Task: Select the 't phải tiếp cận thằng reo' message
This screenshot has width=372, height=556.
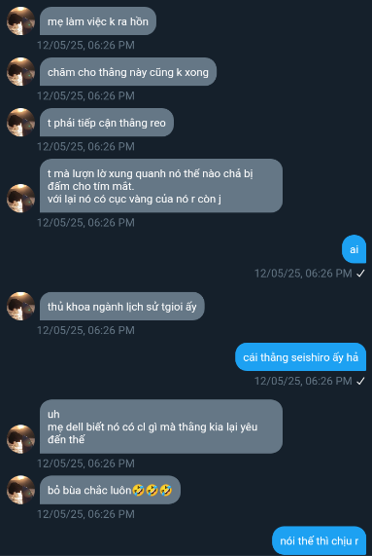Action: (x=107, y=123)
